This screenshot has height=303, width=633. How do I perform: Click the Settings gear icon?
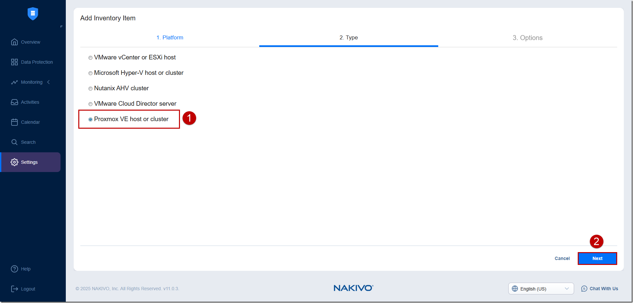pos(14,162)
